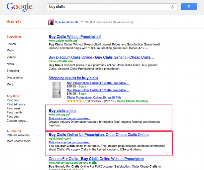204x170 pixels.
Task: Open 'Buy Cialis Without Prescription!' result
Action: click(x=75, y=37)
